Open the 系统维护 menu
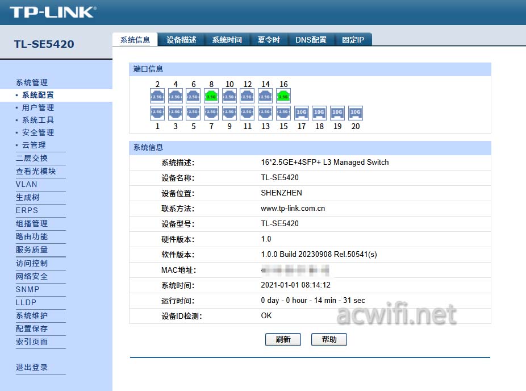This screenshot has width=526, height=391. pyautogui.click(x=32, y=315)
